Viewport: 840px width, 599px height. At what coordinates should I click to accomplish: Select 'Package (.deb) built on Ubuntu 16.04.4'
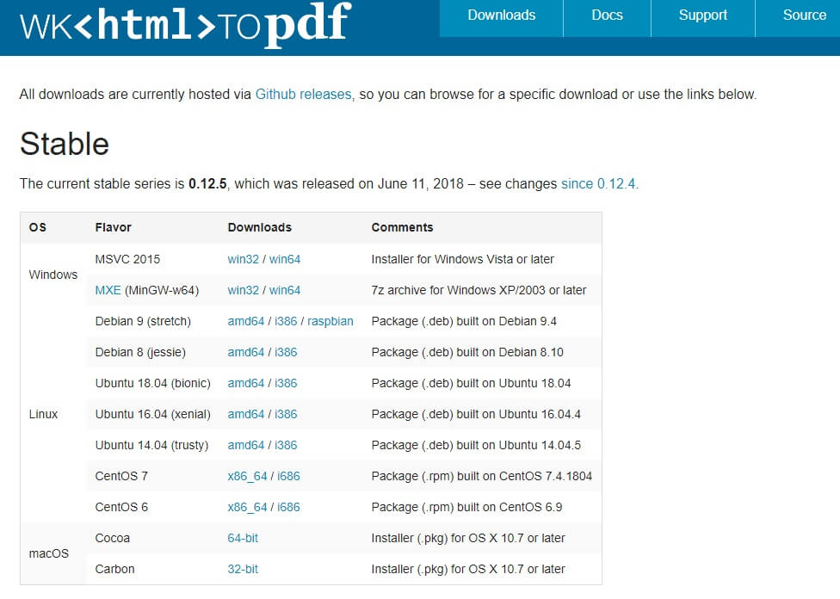(476, 415)
